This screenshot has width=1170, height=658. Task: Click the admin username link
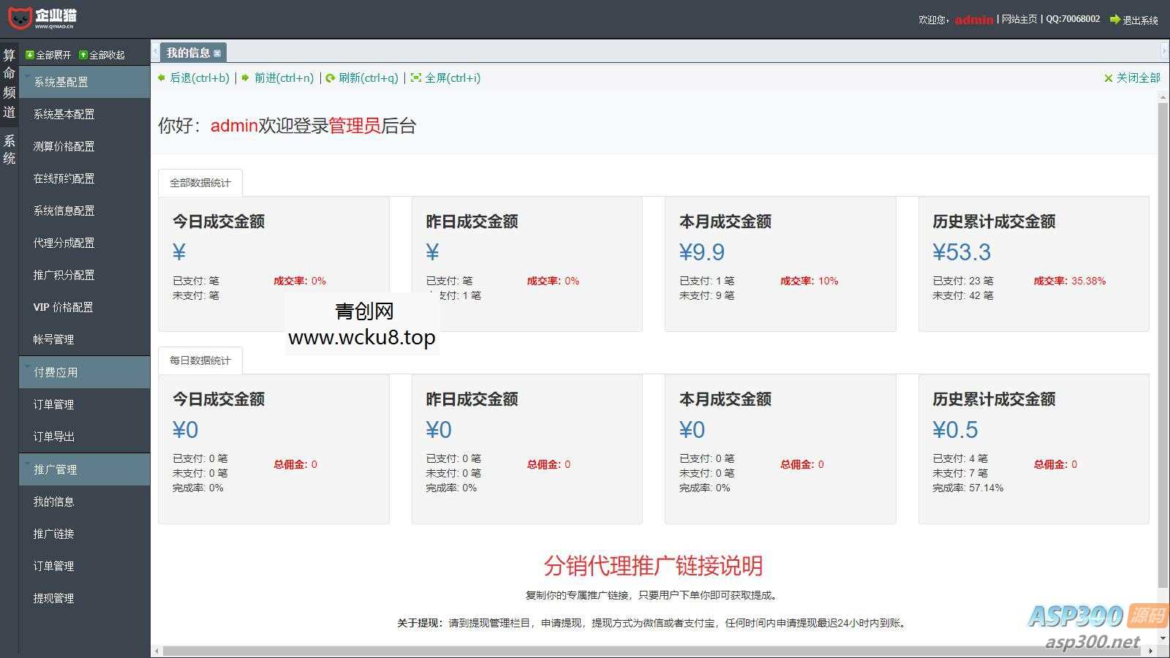tap(973, 20)
